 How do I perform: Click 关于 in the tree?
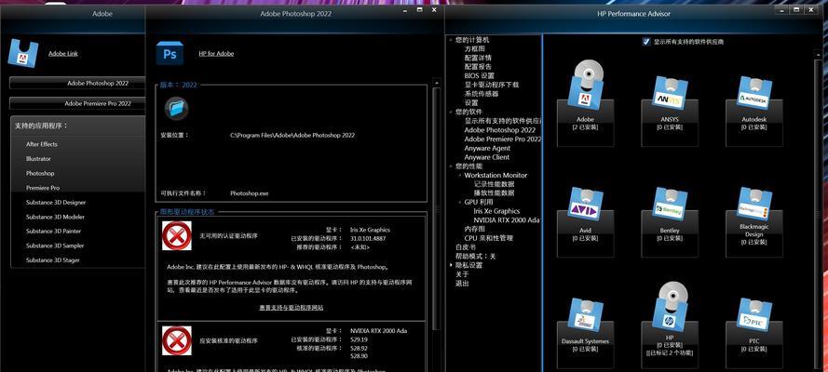click(462, 274)
